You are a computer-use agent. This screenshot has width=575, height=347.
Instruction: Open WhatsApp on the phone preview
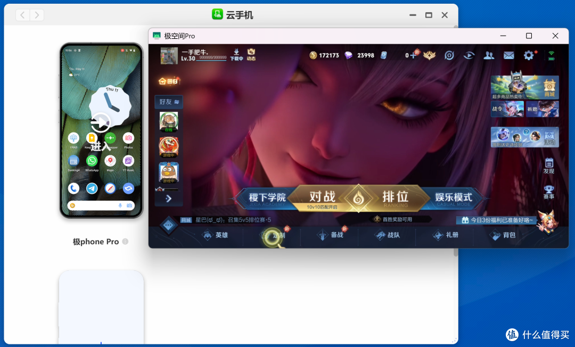click(92, 161)
